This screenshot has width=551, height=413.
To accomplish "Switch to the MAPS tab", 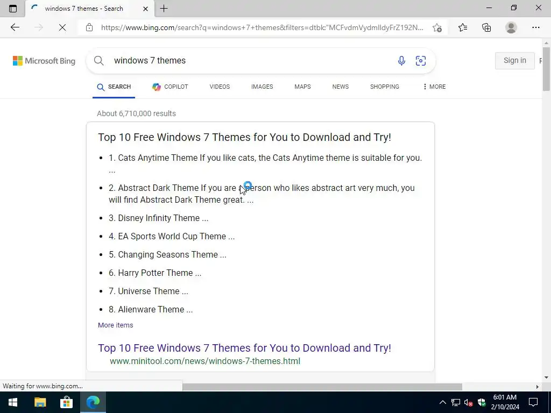I will click(x=302, y=87).
